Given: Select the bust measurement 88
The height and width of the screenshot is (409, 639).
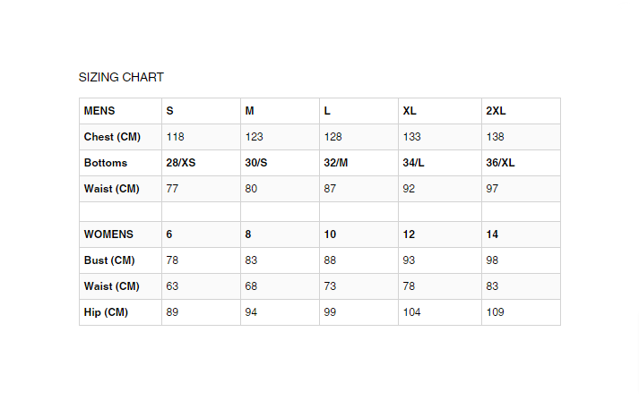Looking at the screenshot, I should click(331, 260).
